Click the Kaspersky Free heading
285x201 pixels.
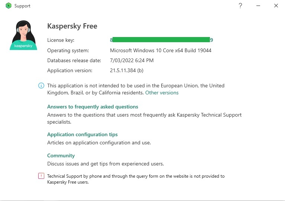pyautogui.click(x=72, y=26)
